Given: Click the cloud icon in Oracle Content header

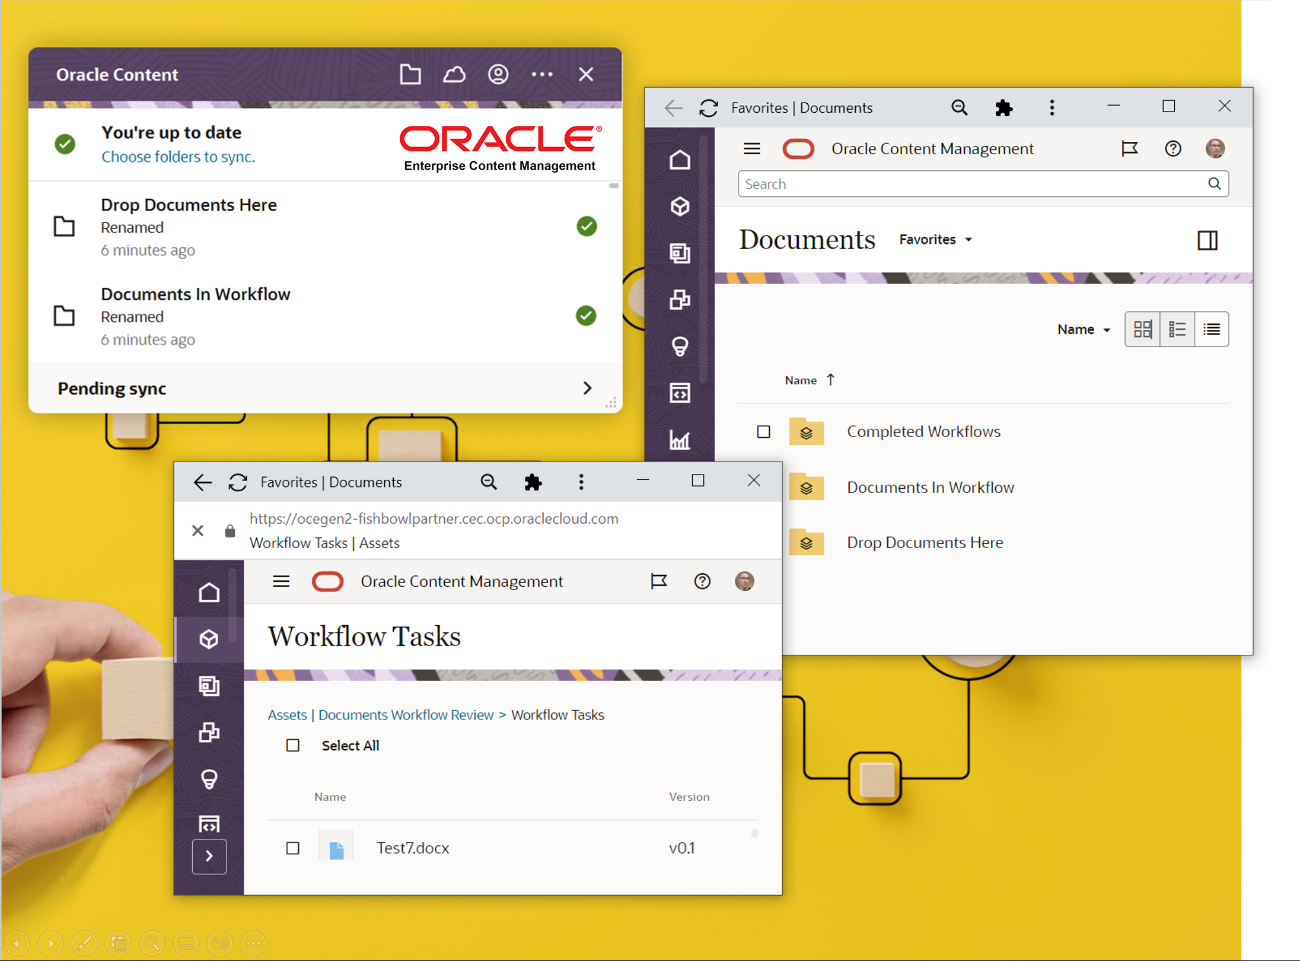Looking at the screenshot, I should point(454,75).
